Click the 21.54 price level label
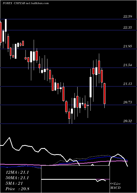The width and height of the screenshot is (137, 193). (128, 65)
